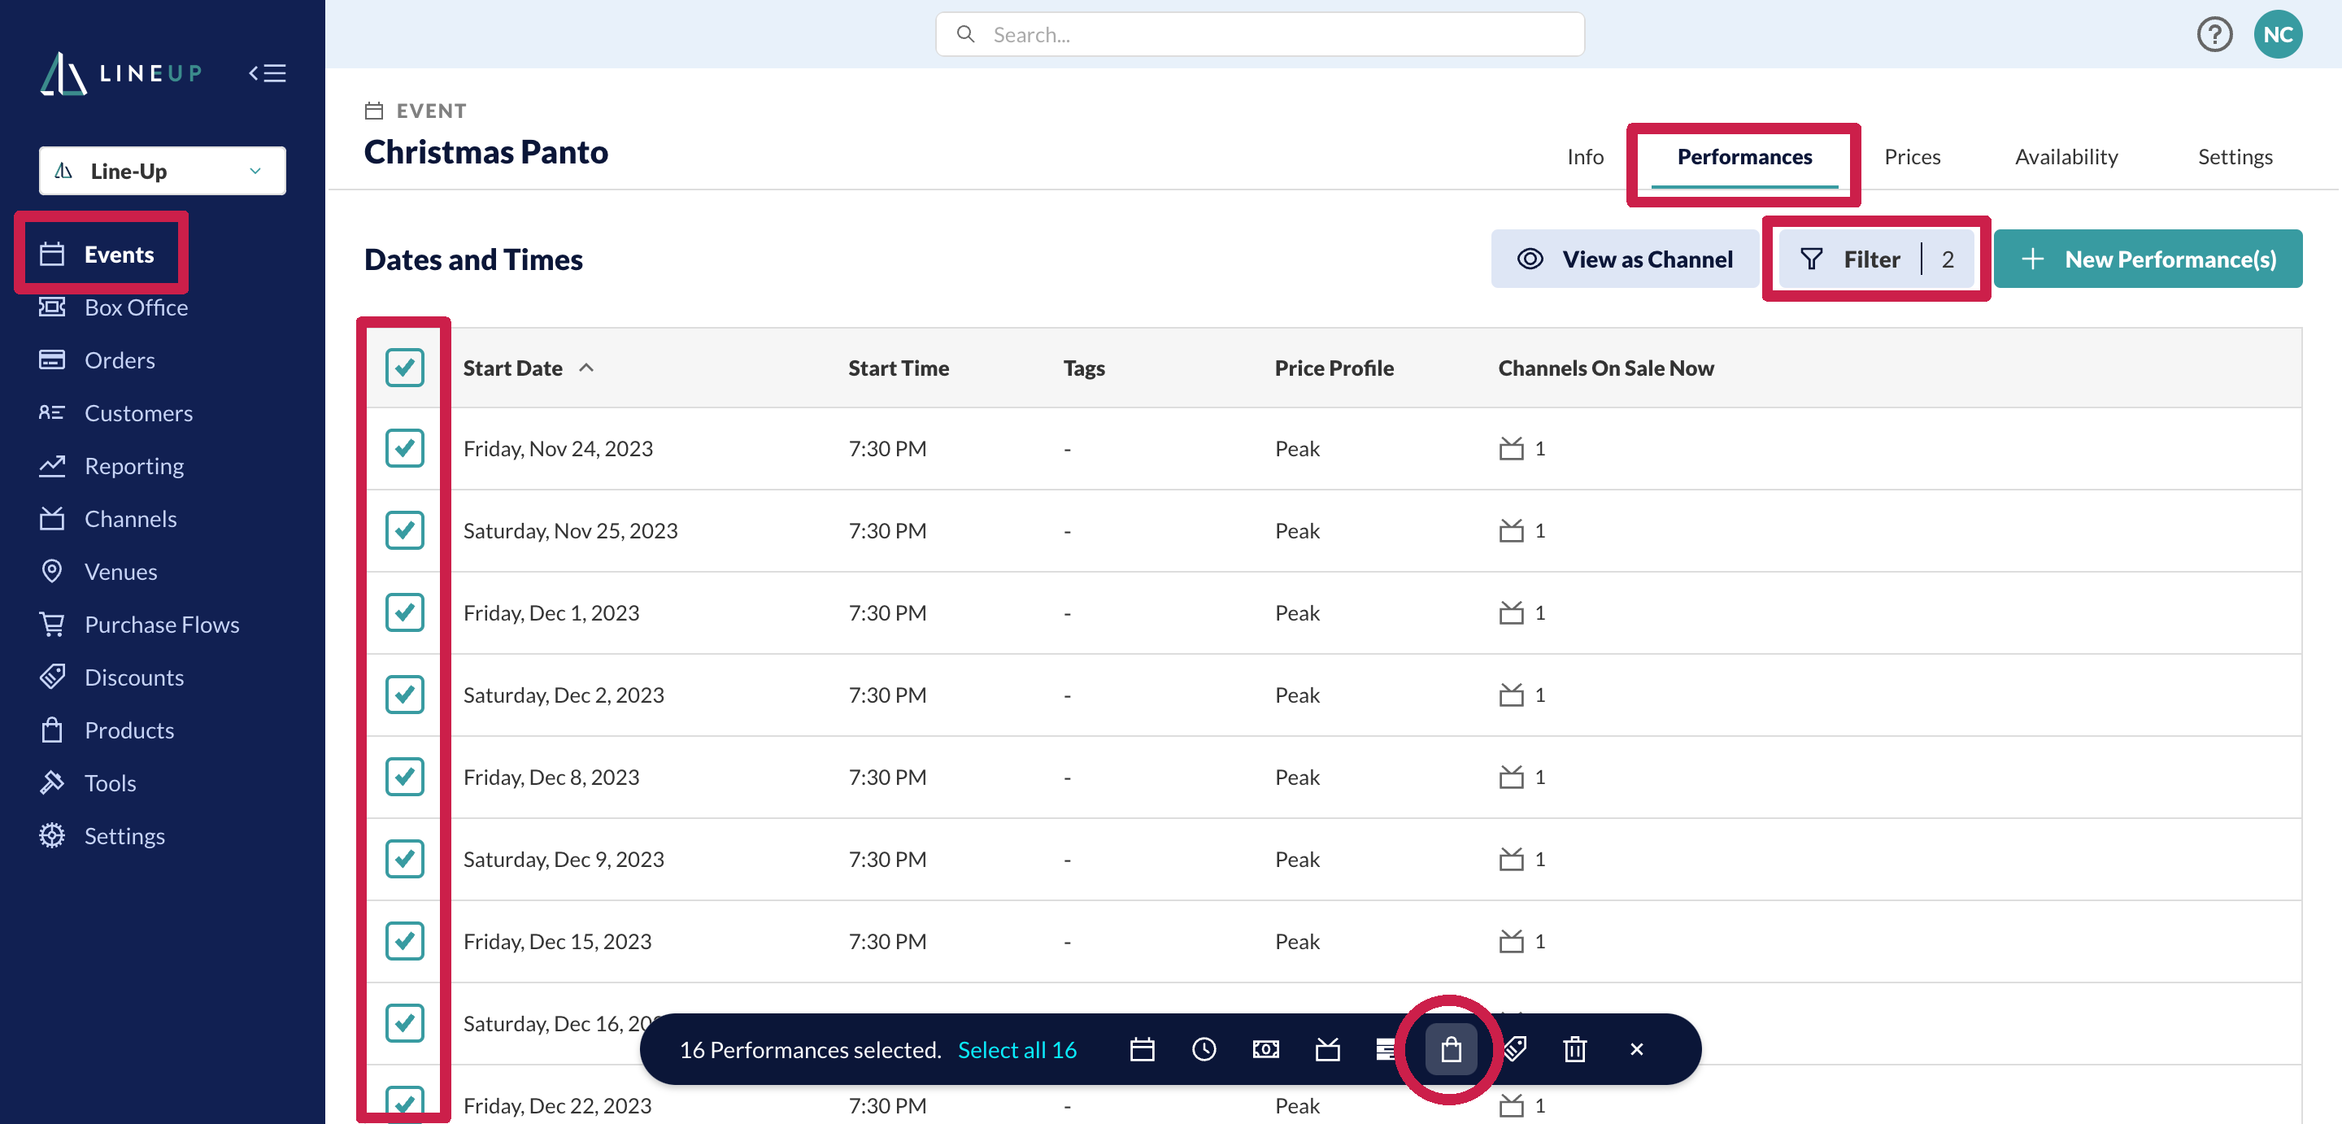Open Tools in the sidebar

[x=88, y=782]
